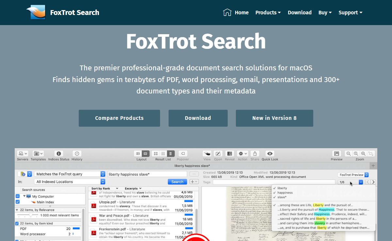Viewport: 392px width, 241px height.
Task: Collapse the 22 items by Relevance section
Action: (17, 210)
